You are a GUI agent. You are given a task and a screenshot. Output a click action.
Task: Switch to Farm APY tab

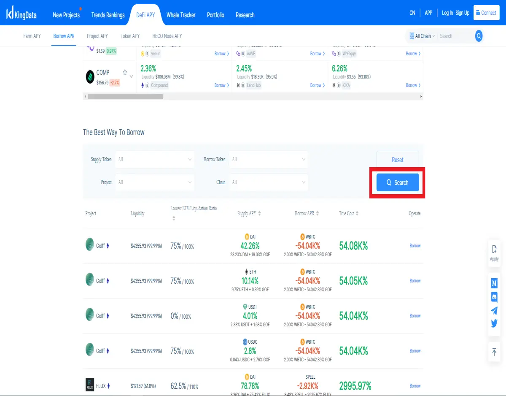32,36
